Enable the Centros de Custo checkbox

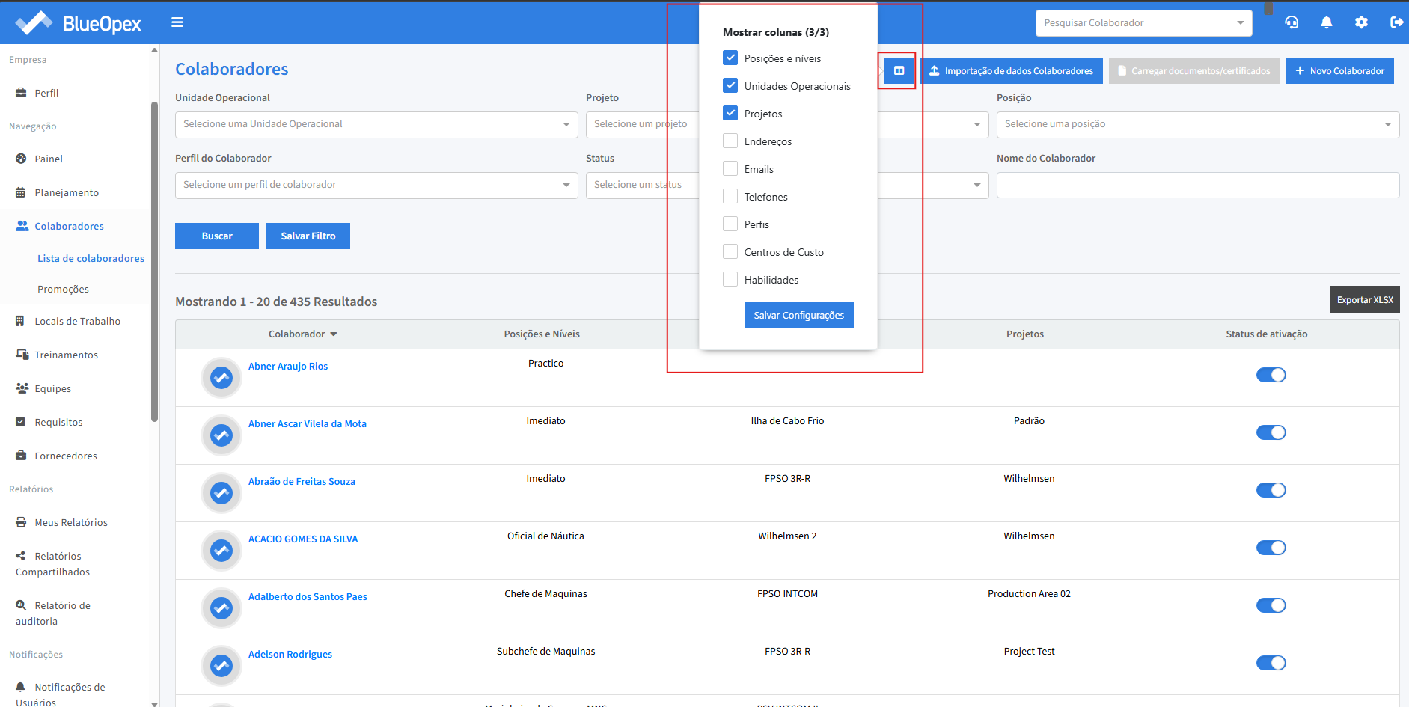click(730, 251)
